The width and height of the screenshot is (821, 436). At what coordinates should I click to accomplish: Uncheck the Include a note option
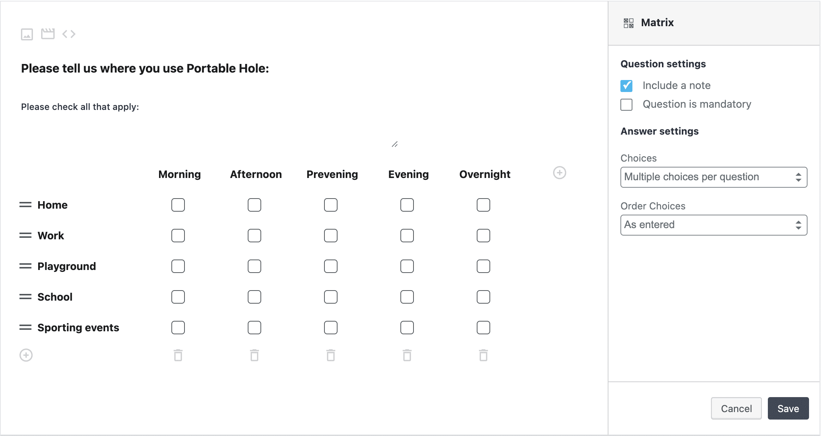(626, 86)
